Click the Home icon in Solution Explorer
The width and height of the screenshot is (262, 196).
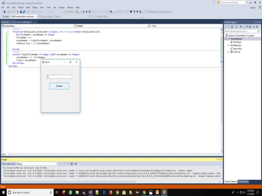tap(232, 27)
